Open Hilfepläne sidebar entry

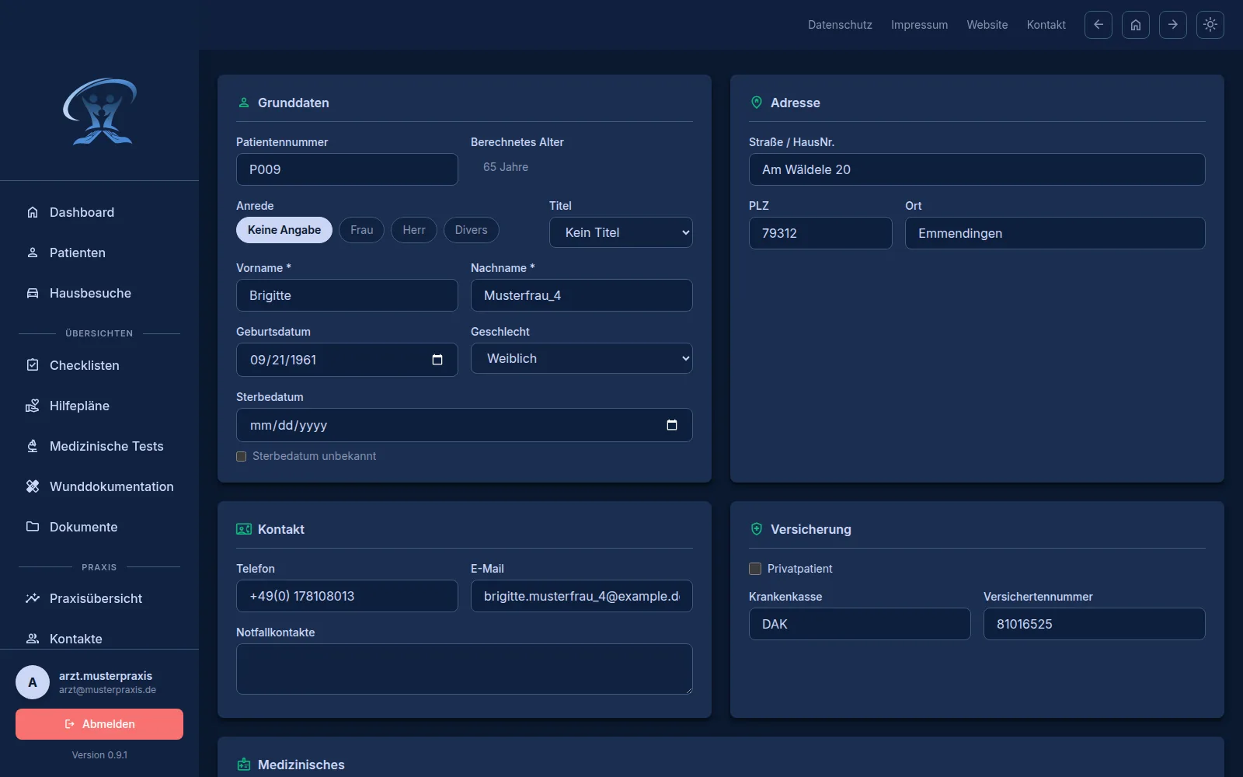[x=99, y=406]
